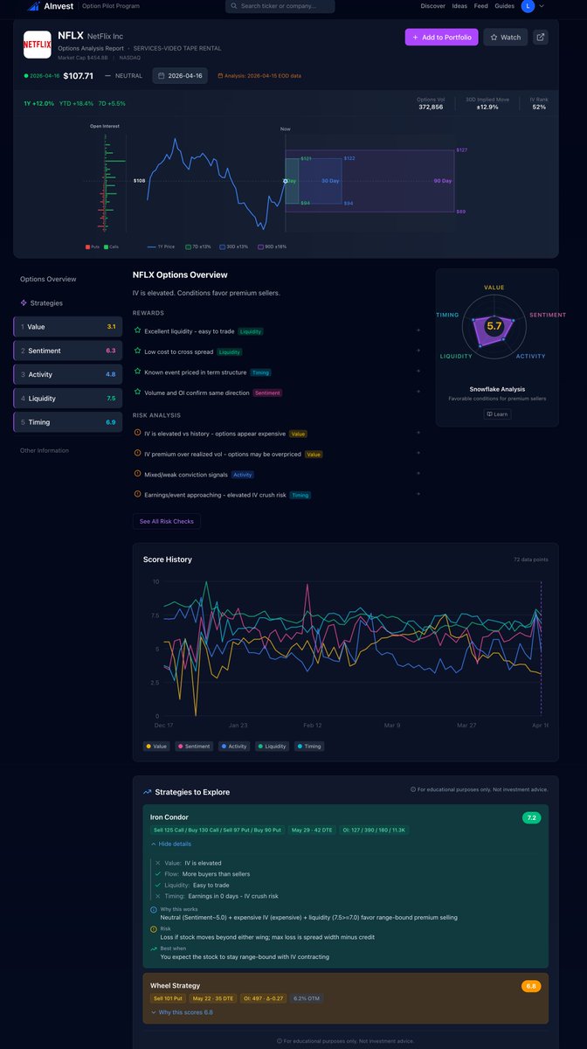The height and width of the screenshot is (1049, 587).
Task: Toggle the Timing series in Score History legend
Action: [309, 747]
